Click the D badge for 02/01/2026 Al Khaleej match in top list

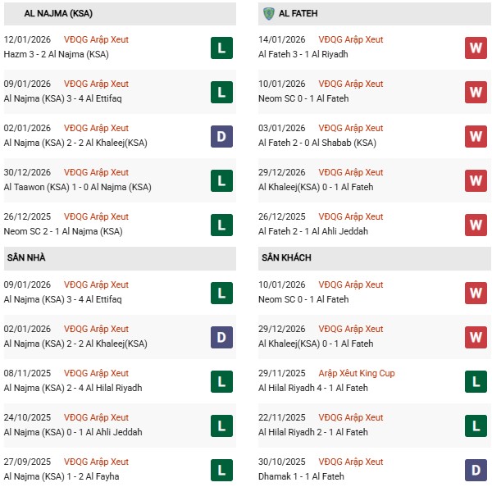click(221, 136)
